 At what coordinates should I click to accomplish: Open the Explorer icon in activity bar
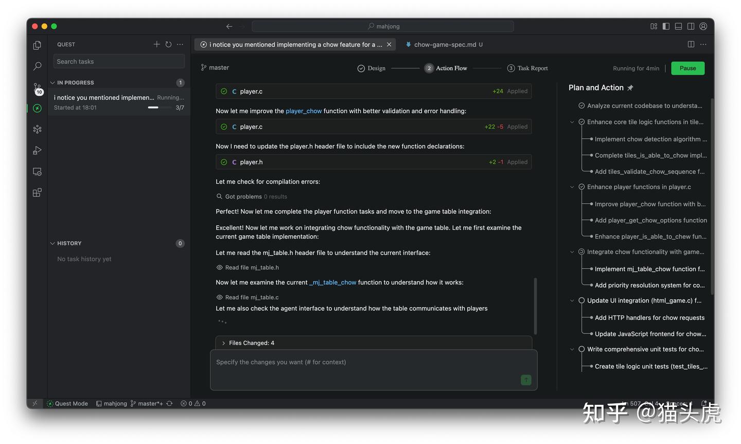pyautogui.click(x=37, y=45)
